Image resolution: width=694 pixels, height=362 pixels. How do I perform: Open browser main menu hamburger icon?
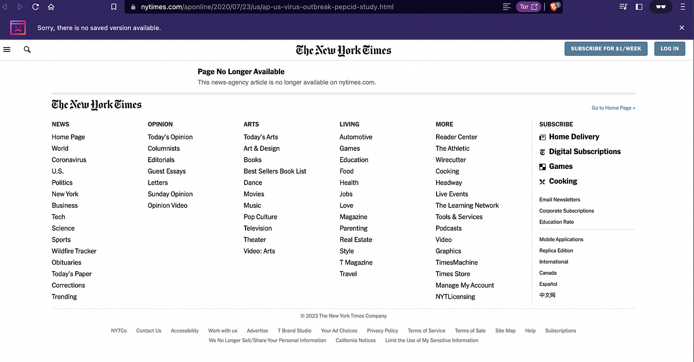(683, 7)
